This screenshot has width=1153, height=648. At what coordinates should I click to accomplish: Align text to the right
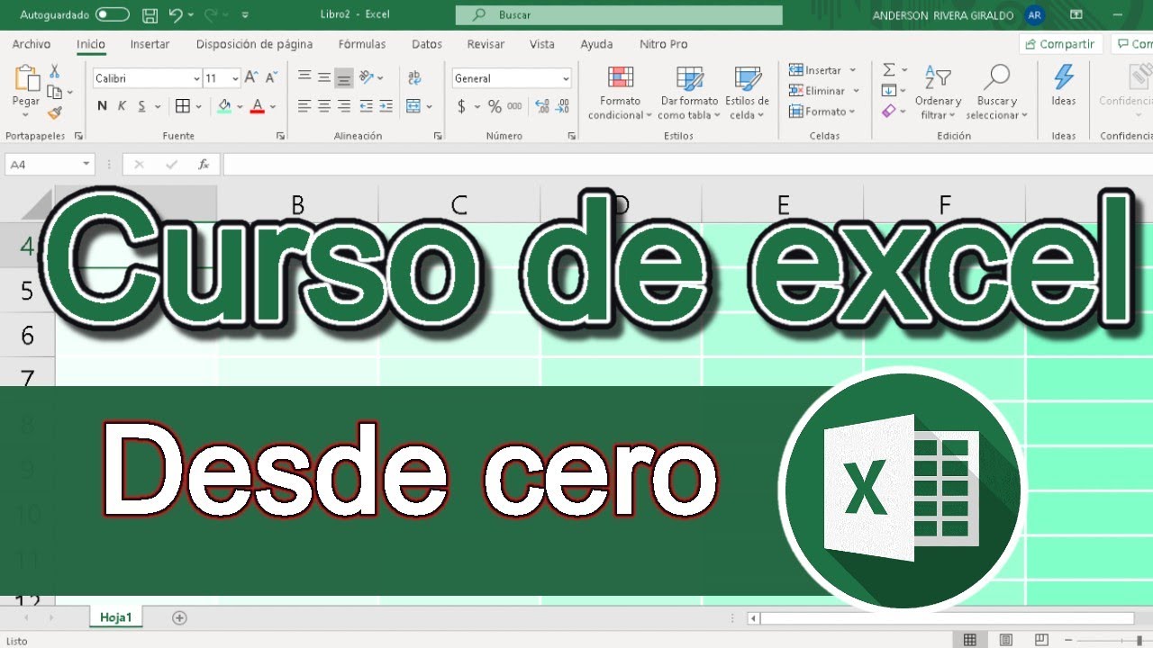(343, 106)
